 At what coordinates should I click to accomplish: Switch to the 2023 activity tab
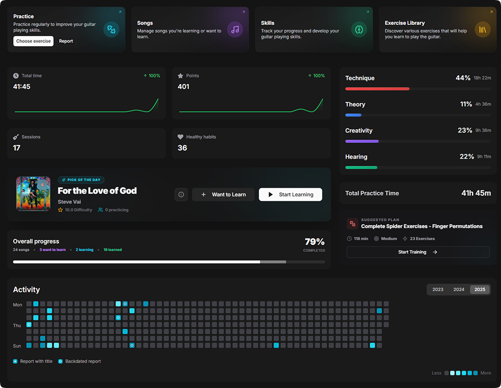pos(438,289)
